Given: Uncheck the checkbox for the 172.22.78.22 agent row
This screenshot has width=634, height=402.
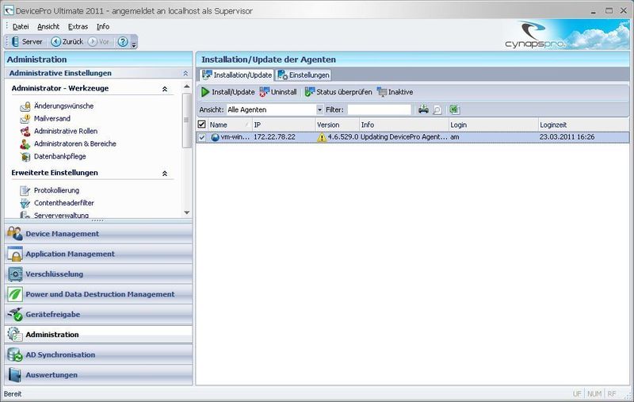Looking at the screenshot, I should tap(201, 137).
